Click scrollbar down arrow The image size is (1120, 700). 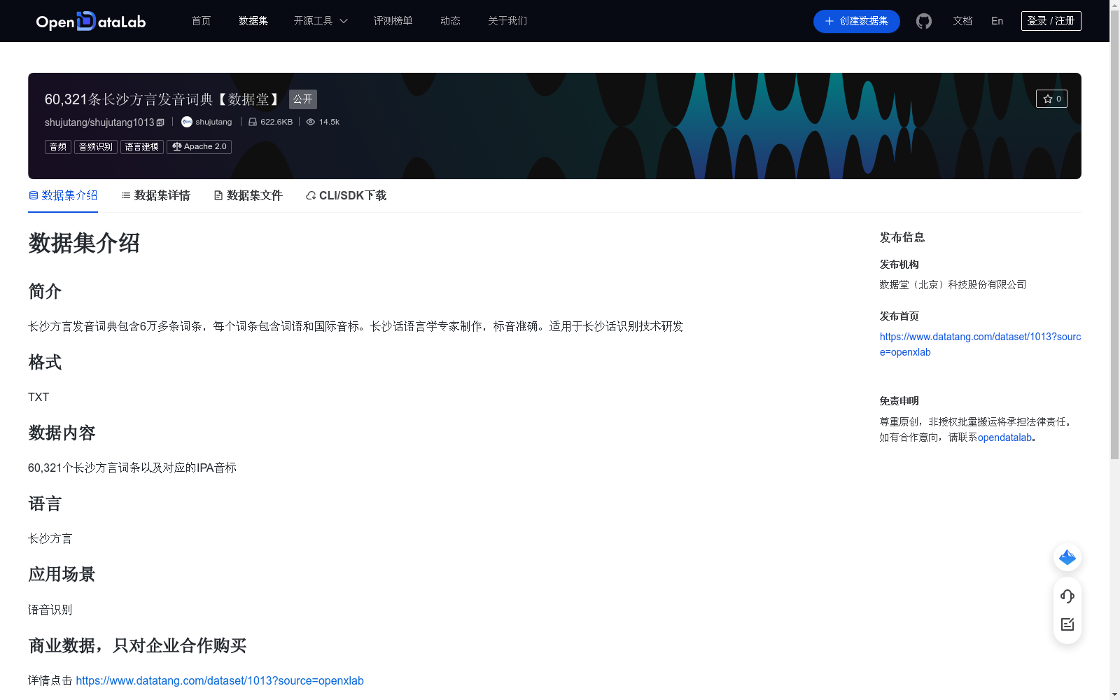pyautogui.click(x=1114, y=694)
